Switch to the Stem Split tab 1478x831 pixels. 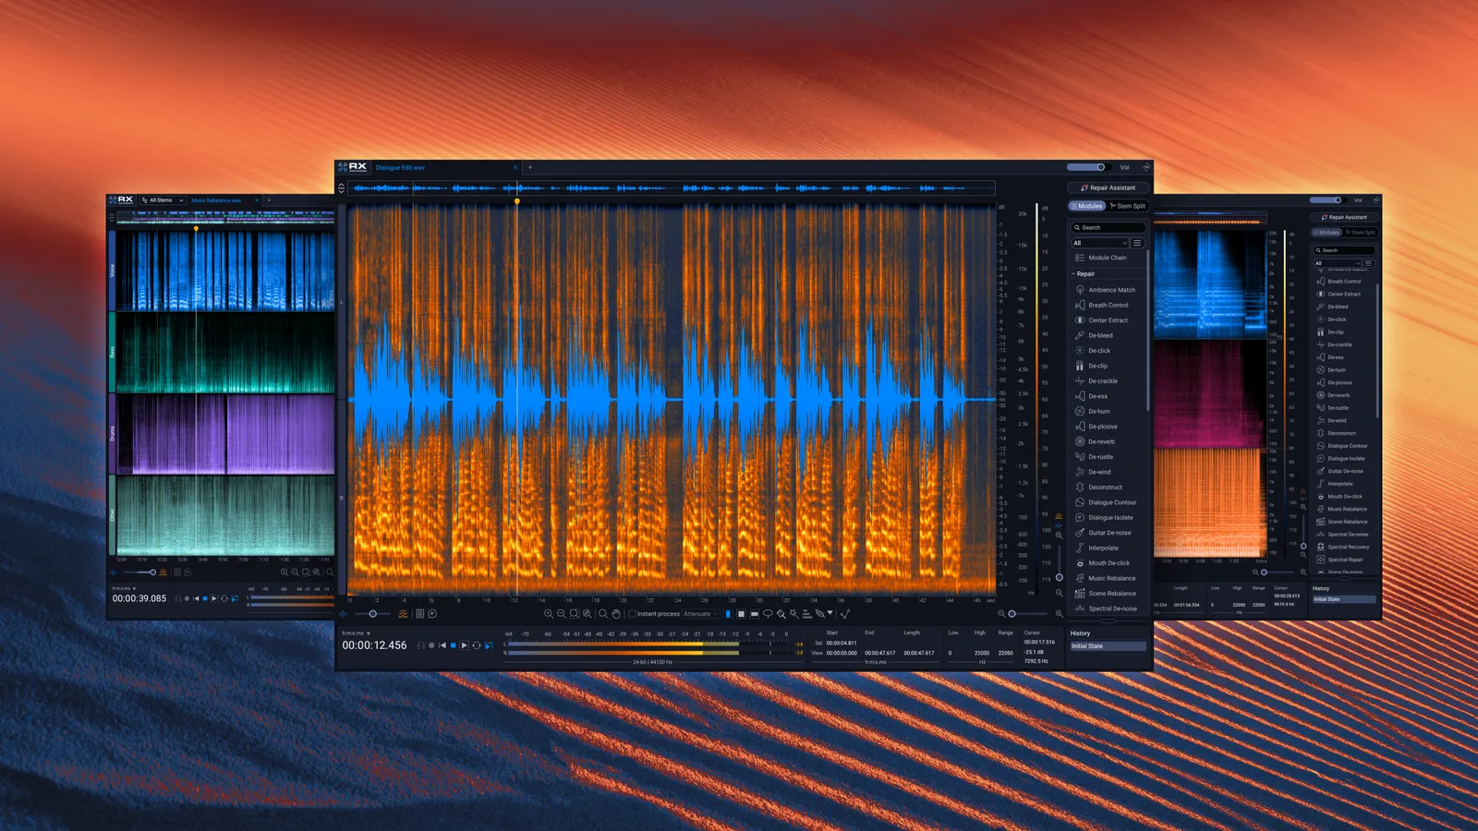(x=1128, y=206)
